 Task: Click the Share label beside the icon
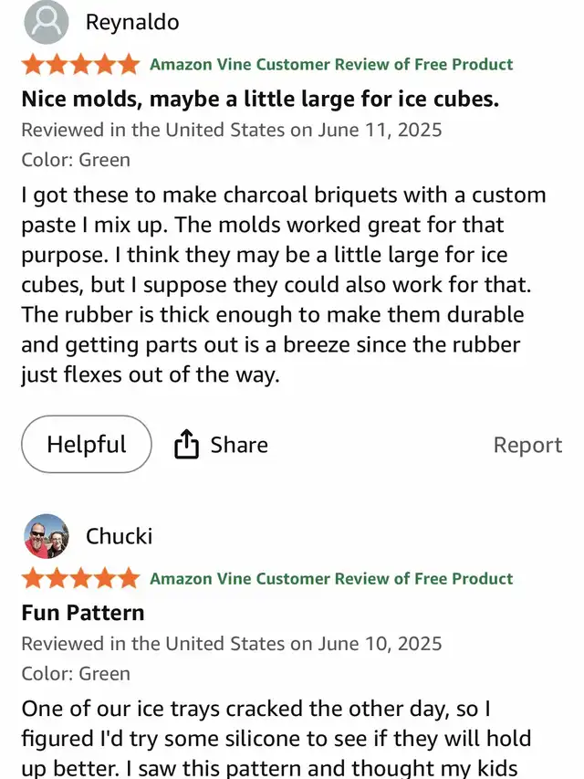pos(239,445)
